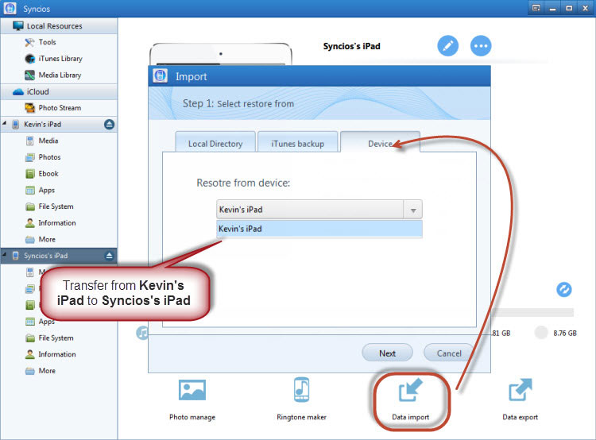Switch to iTunes backup tab
Viewport: 596px width, 440px height.
tap(298, 144)
